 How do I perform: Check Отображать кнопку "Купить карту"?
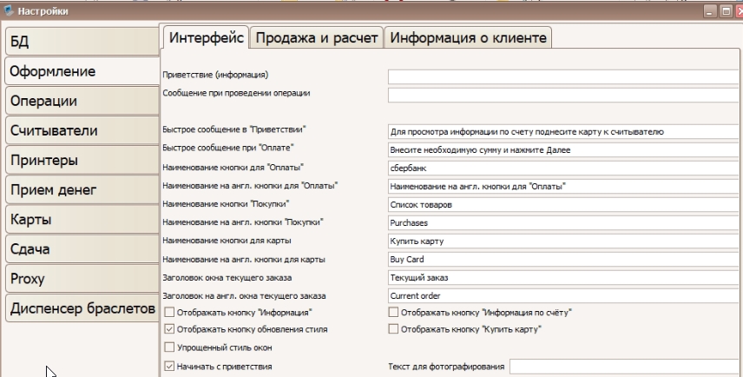[x=393, y=328]
